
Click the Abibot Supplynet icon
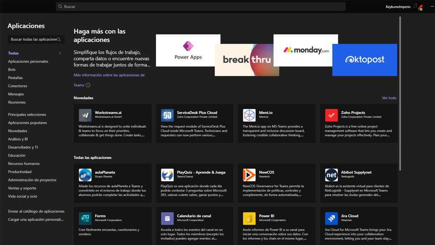[x=331, y=175]
